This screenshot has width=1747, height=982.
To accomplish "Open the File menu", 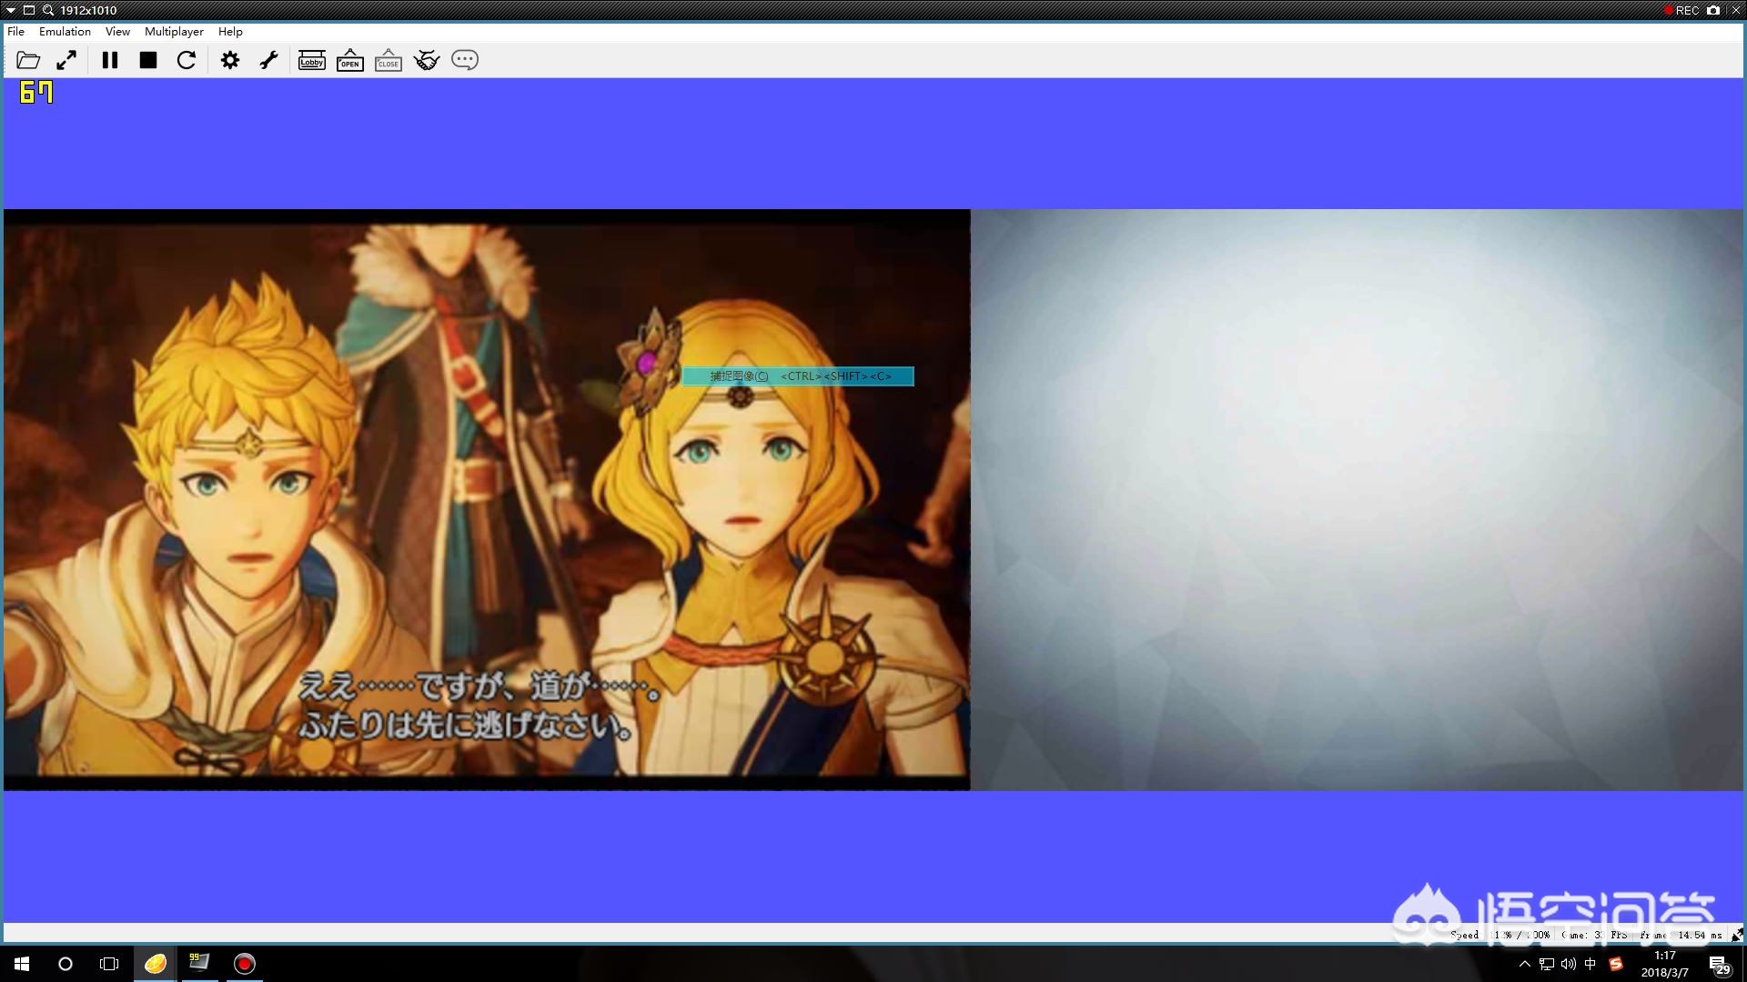I will coord(15,31).
